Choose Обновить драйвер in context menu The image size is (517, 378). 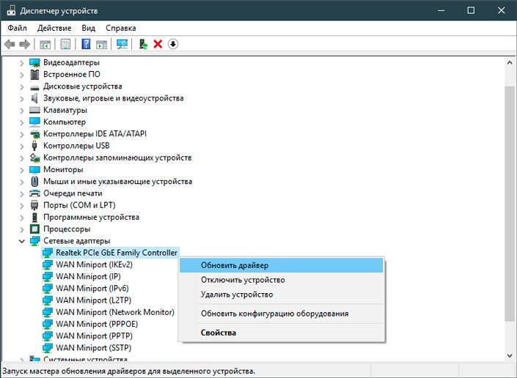click(282, 265)
